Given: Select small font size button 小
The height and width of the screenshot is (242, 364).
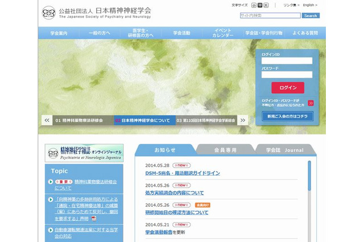Looking at the screenshot, I should (254, 5).
